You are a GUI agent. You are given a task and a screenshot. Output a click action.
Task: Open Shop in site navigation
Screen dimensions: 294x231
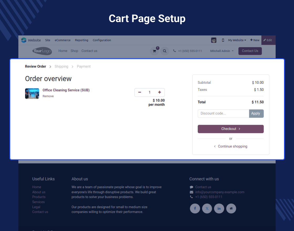click(x=74, y=51)
